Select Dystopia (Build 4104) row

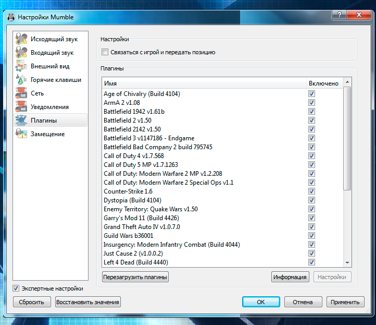[x=223, y=200]
